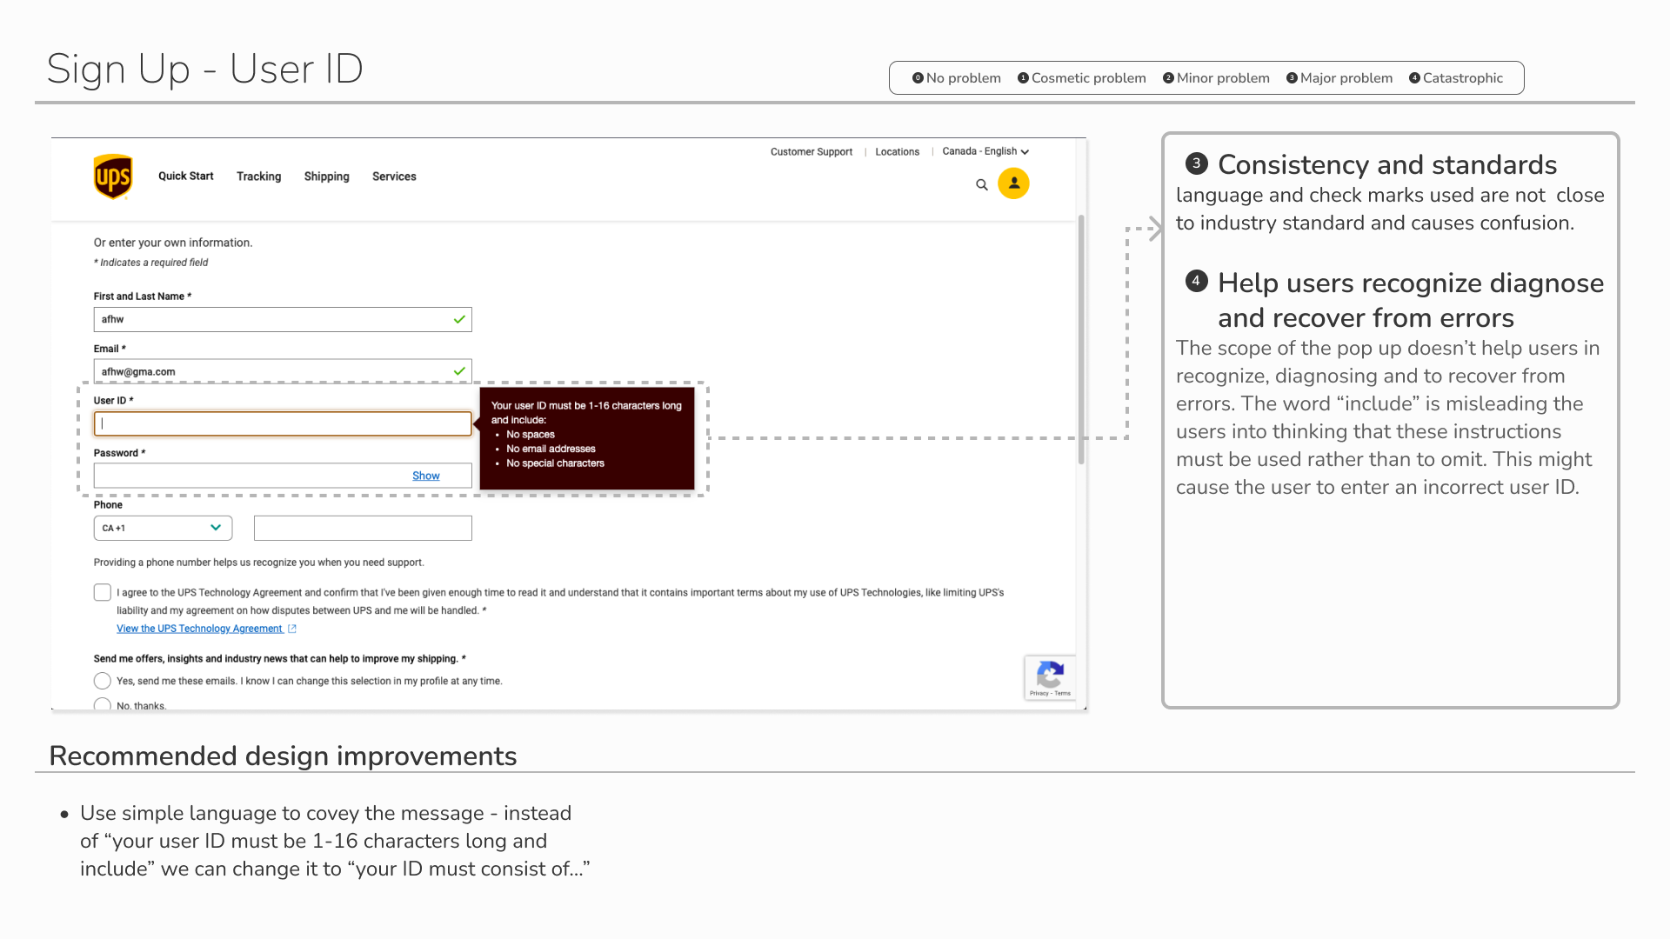1670x939 pixels.
Task: Open the Quick Start menu
Action: (185, 176)
